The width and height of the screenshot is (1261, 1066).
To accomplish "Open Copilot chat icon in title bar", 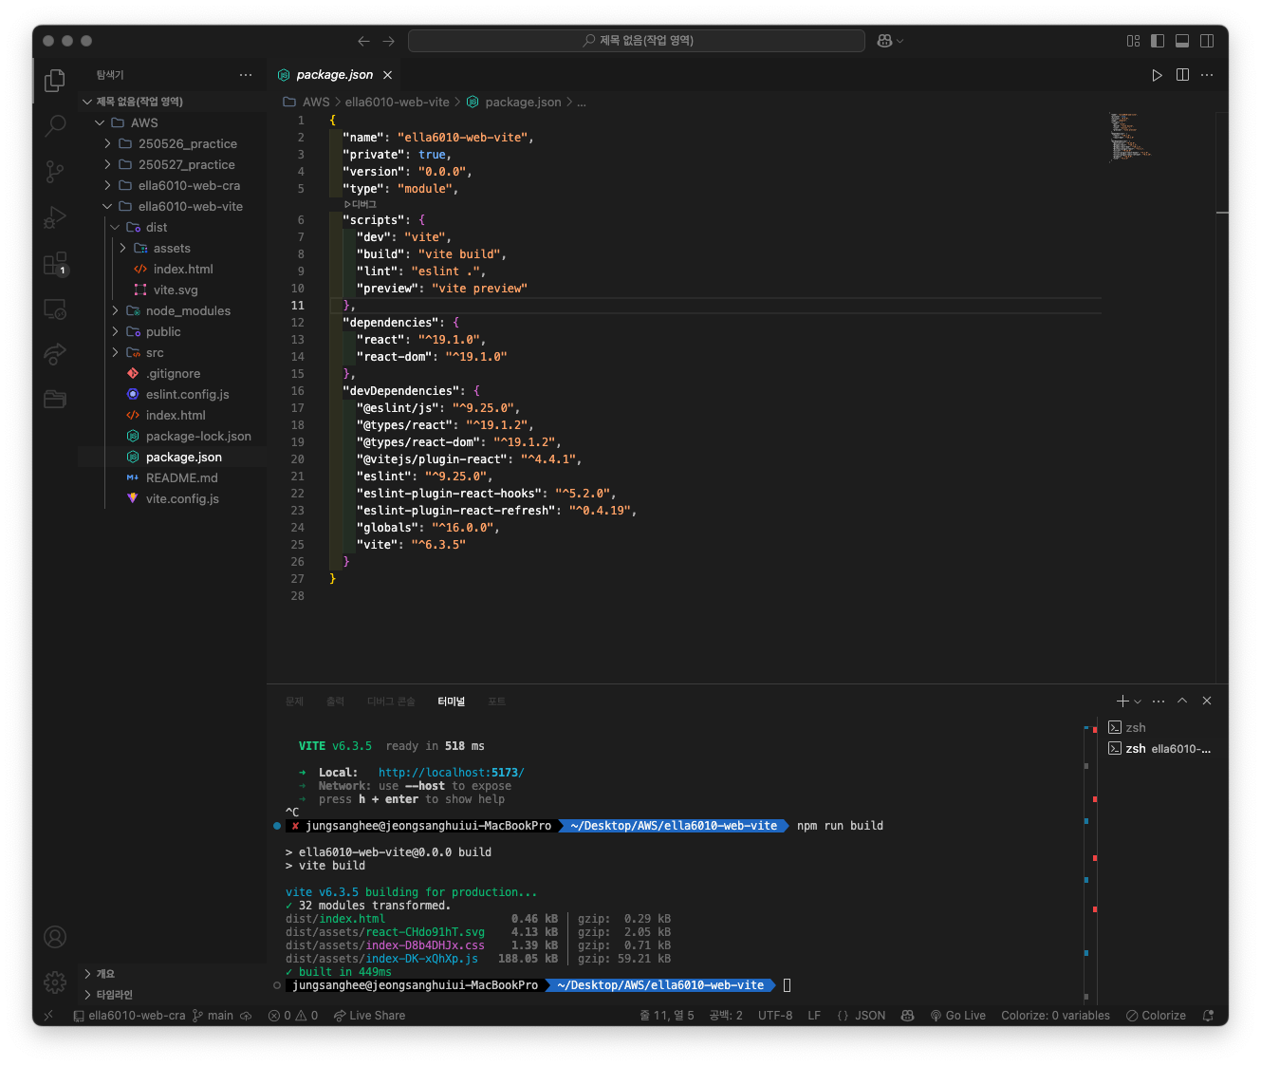I will click(884, 41).
